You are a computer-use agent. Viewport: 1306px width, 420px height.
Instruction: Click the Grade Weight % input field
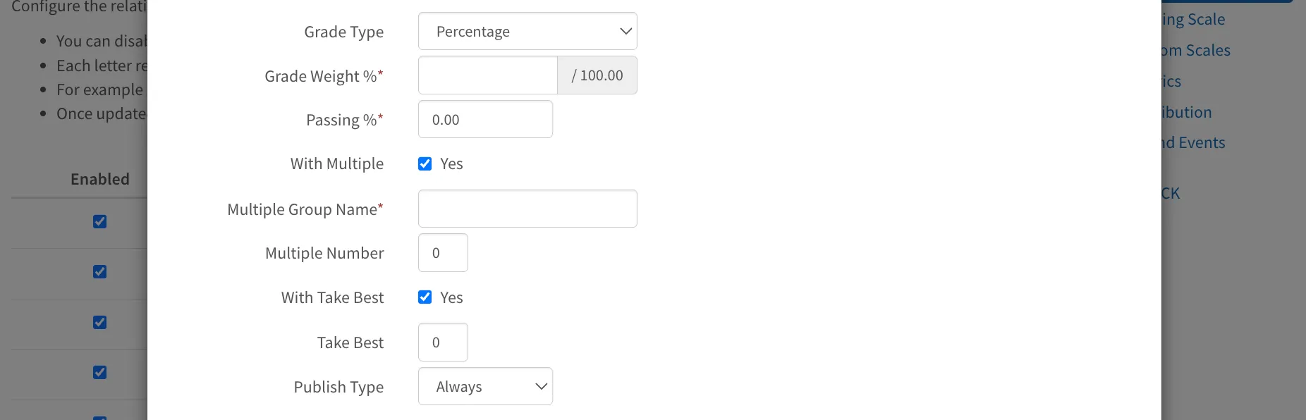coord(488,75)
